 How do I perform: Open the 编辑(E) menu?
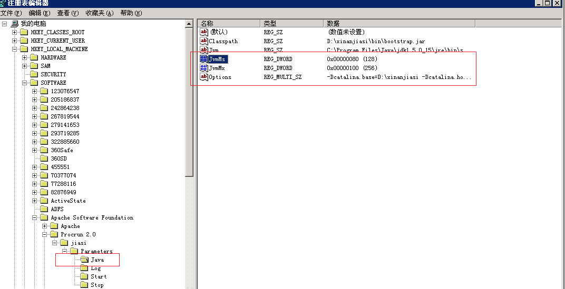(x=40, y=13)
